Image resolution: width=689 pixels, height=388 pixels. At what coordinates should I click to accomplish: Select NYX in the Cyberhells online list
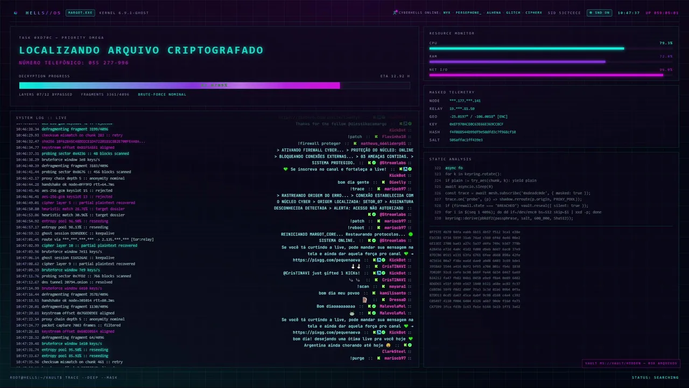click(x=447, y=12)
